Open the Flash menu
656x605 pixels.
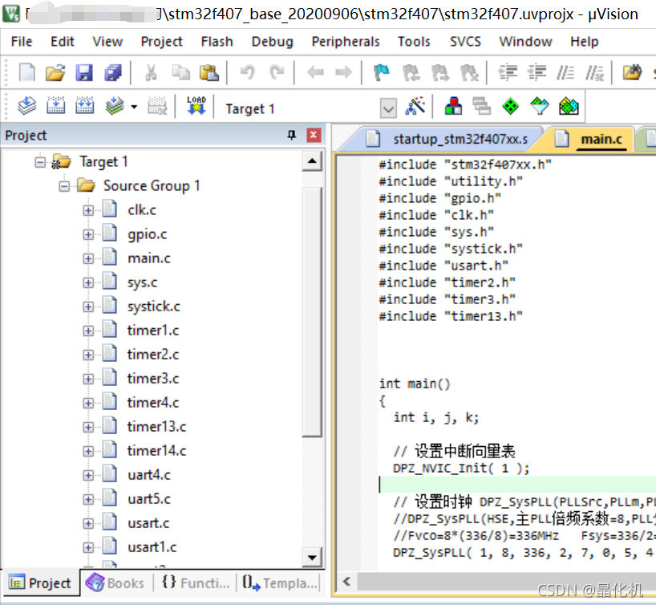217,42
